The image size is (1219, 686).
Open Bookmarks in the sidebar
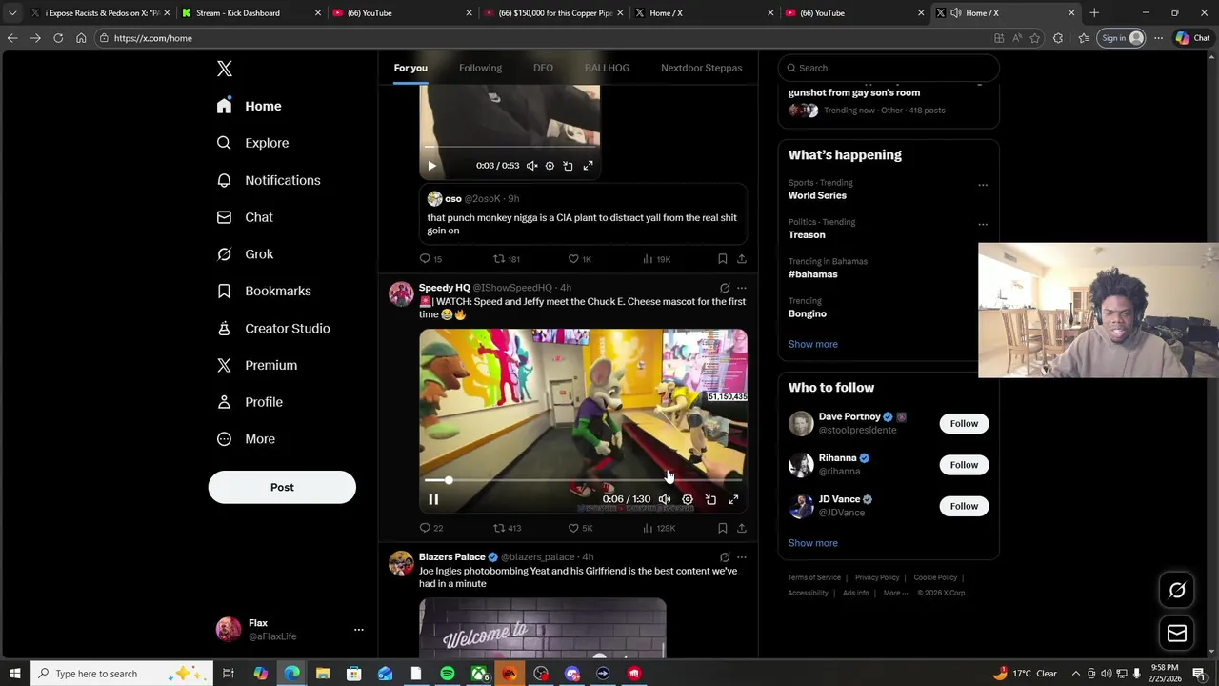coord(263,291)
